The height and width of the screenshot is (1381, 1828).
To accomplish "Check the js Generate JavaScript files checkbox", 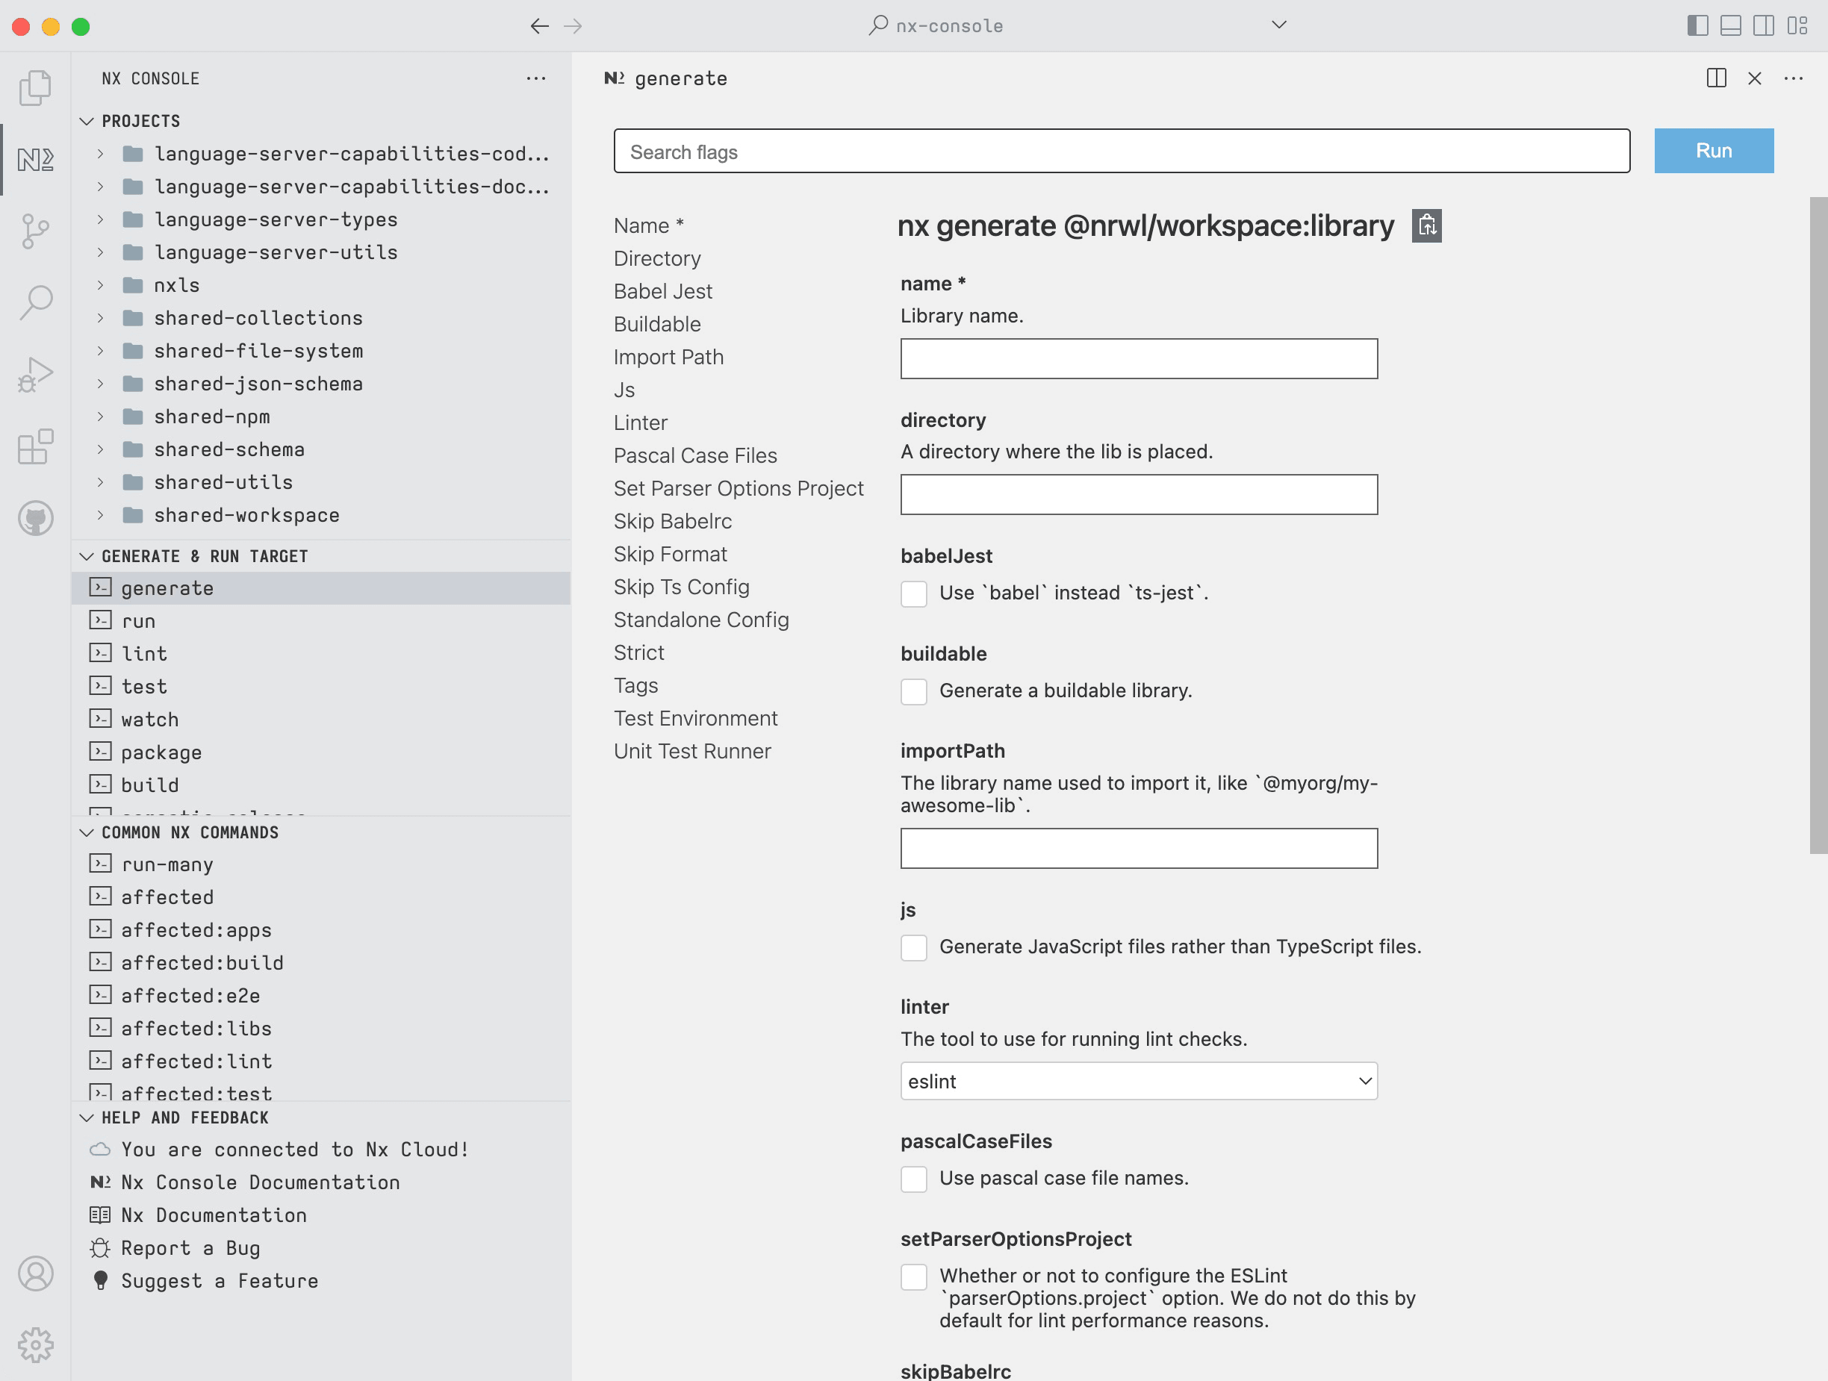I will click(914, 947).
